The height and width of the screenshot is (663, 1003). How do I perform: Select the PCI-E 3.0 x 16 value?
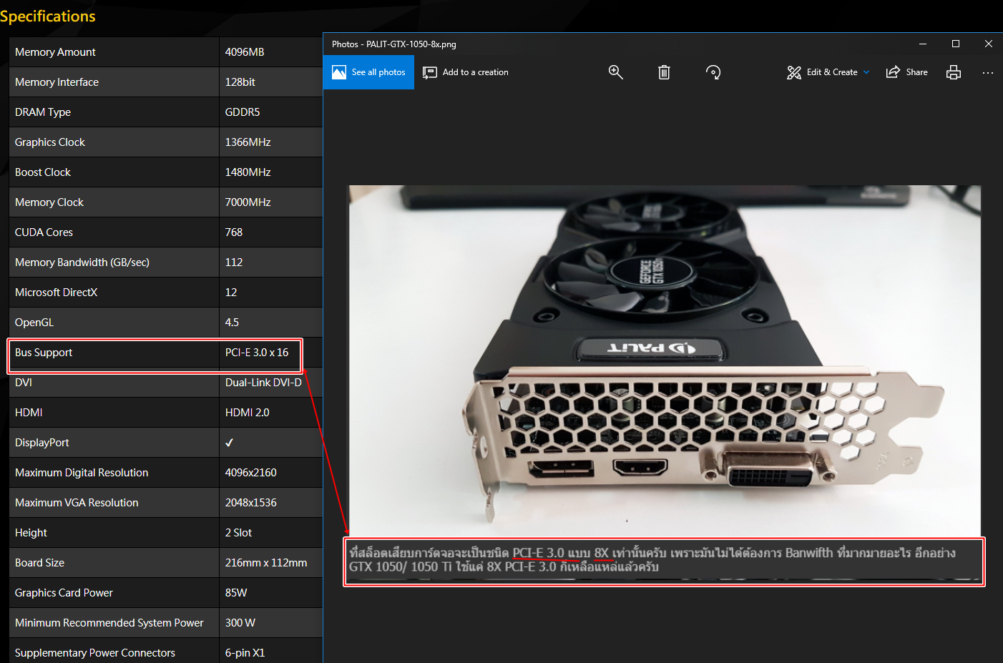(x=257, y=353)
